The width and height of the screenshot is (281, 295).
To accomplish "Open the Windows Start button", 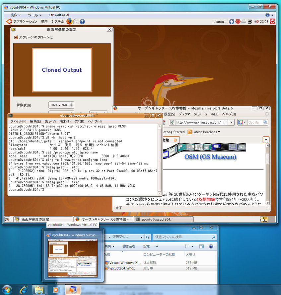I will click(x=7, y=290).
